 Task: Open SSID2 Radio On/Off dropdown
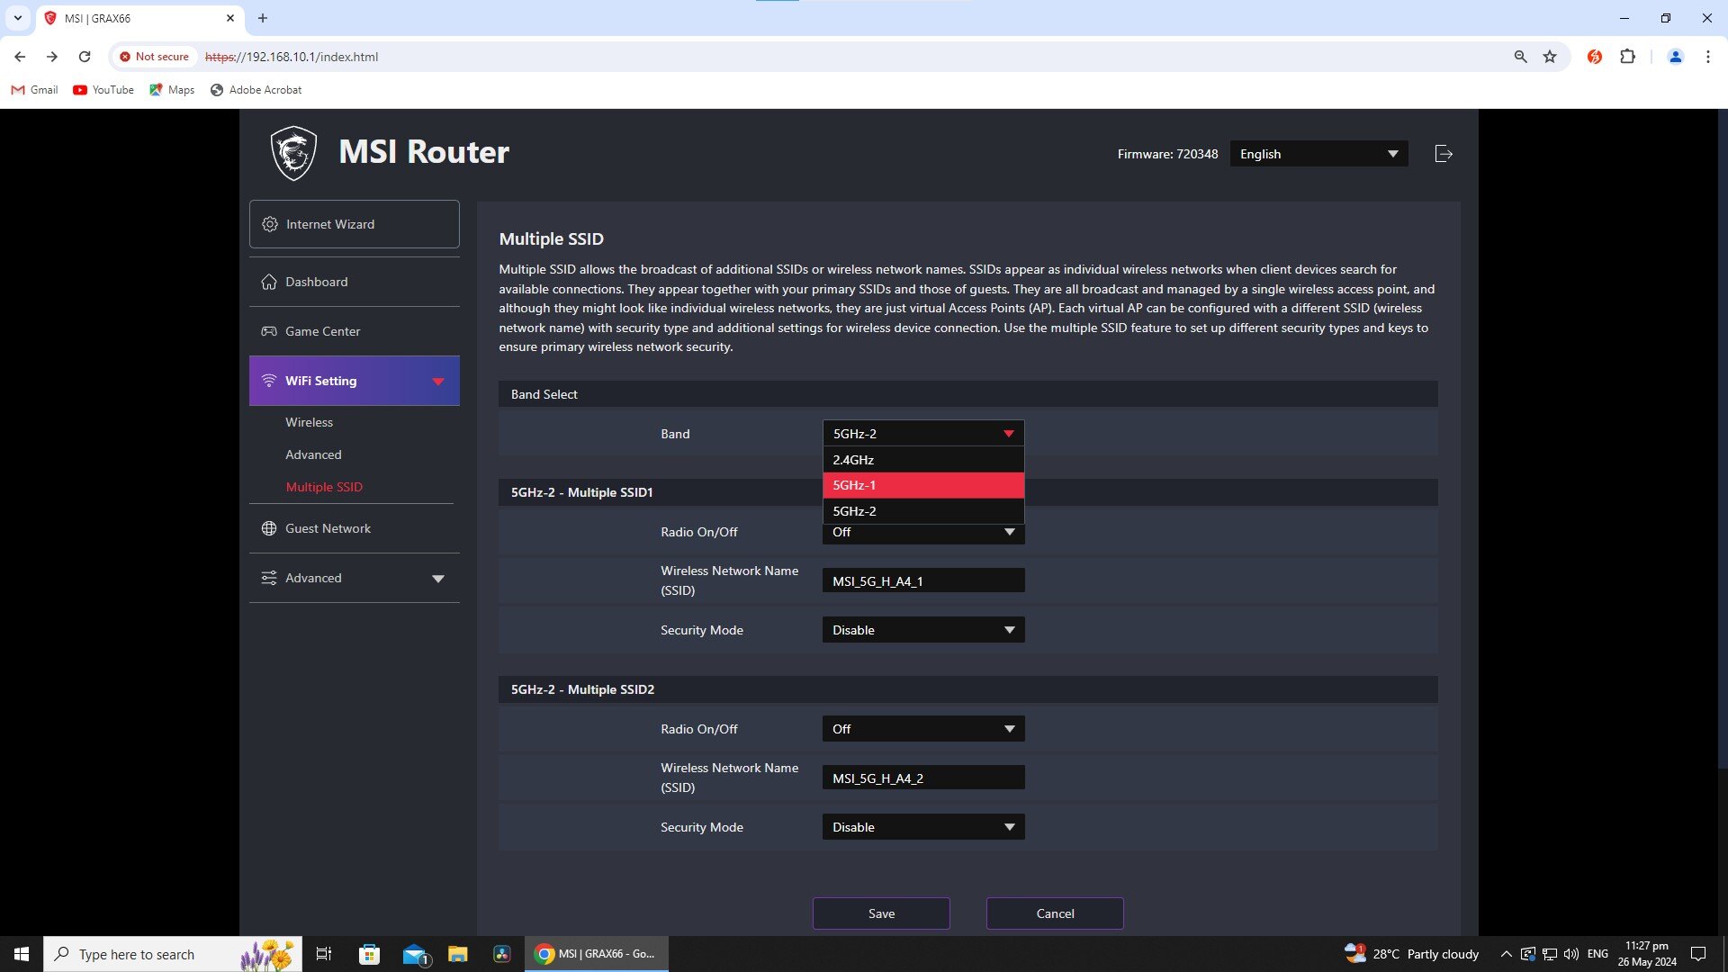pos(922,729)
